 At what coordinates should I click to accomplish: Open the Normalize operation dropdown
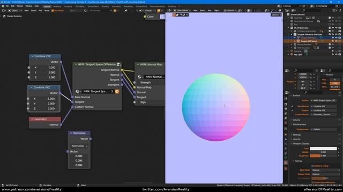[79, 146]
